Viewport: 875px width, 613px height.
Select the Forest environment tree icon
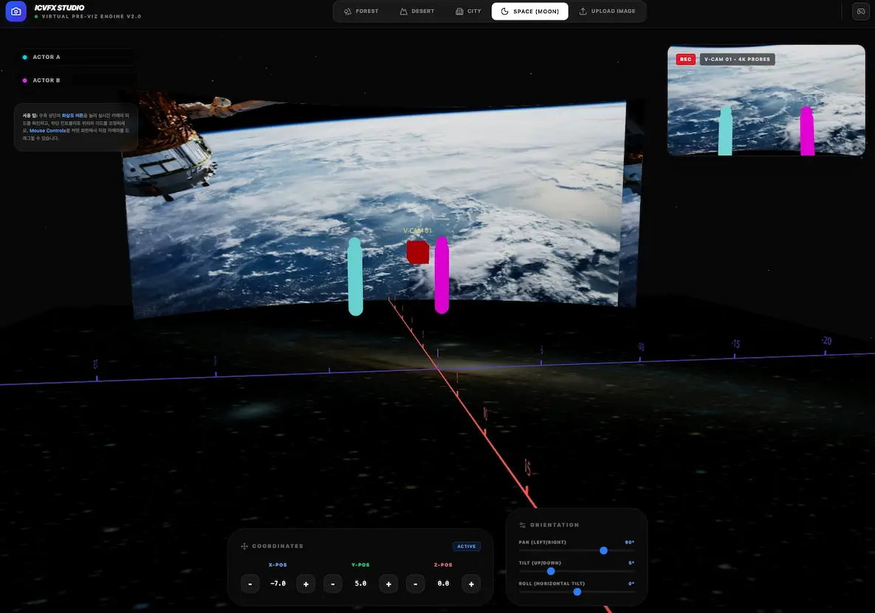(x=347, y=11)
